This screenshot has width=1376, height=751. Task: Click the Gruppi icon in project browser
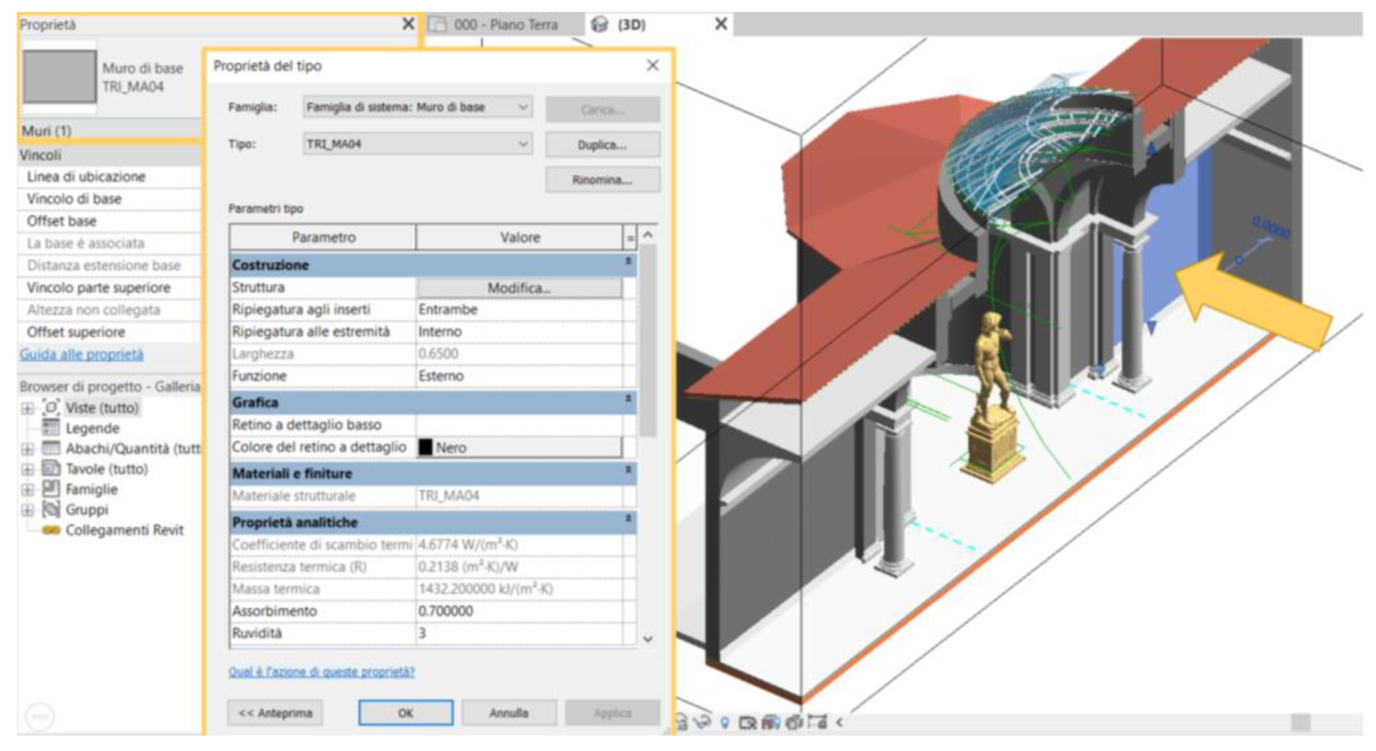point(51,509)
